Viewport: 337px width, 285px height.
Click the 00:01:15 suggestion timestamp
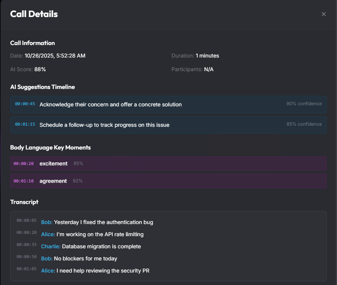click(25, 125)
